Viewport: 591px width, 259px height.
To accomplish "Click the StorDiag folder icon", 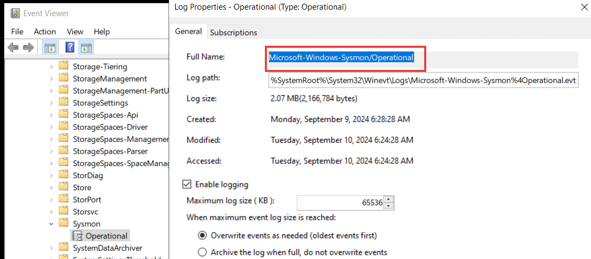I will point(64,175).
